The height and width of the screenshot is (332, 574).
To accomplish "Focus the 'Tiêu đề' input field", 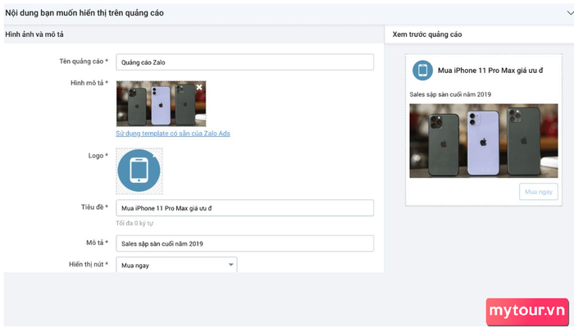I will (x=245, y=208).
